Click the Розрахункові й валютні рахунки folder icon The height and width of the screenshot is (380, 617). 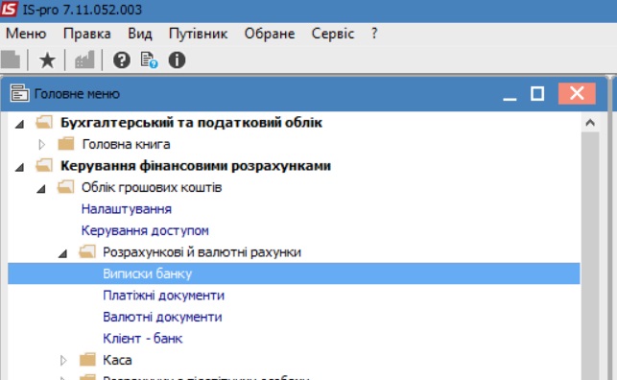[x=87, y=251]
